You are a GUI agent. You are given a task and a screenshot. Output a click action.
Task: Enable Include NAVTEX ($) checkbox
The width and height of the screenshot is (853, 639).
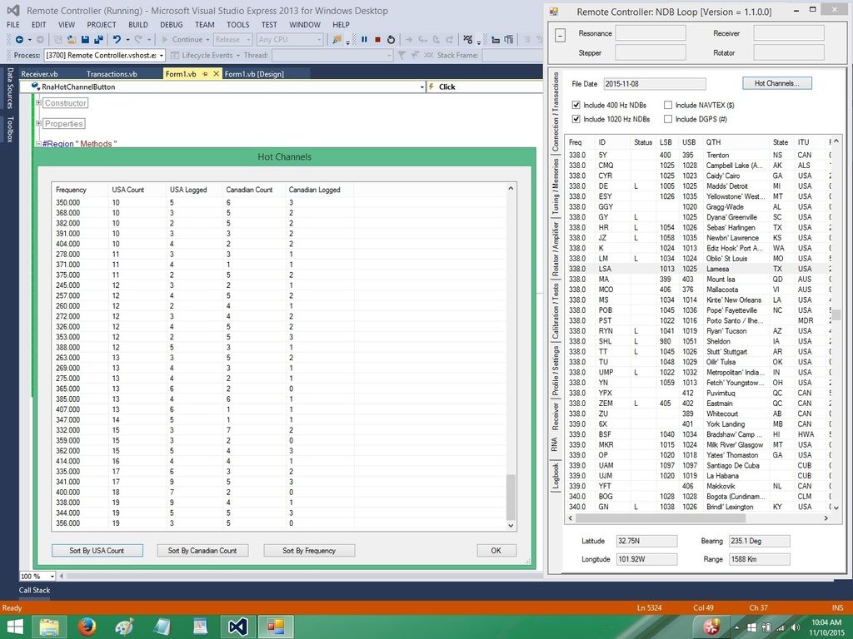point(668,105)
